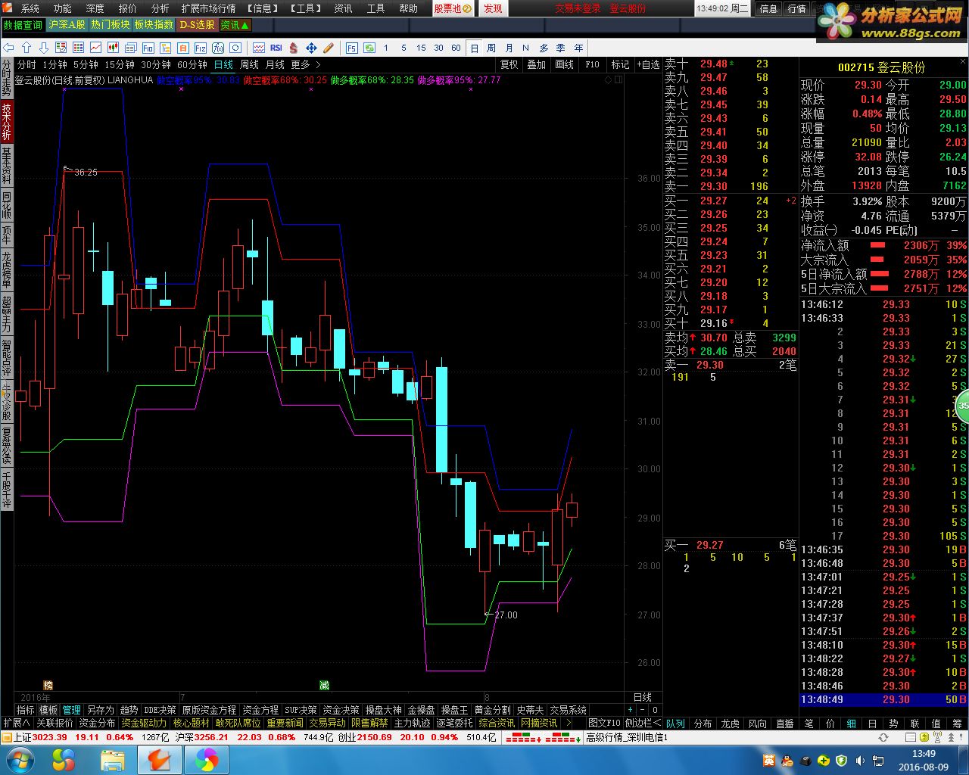Click the + zoom button under chart

[x=630, y=710]
